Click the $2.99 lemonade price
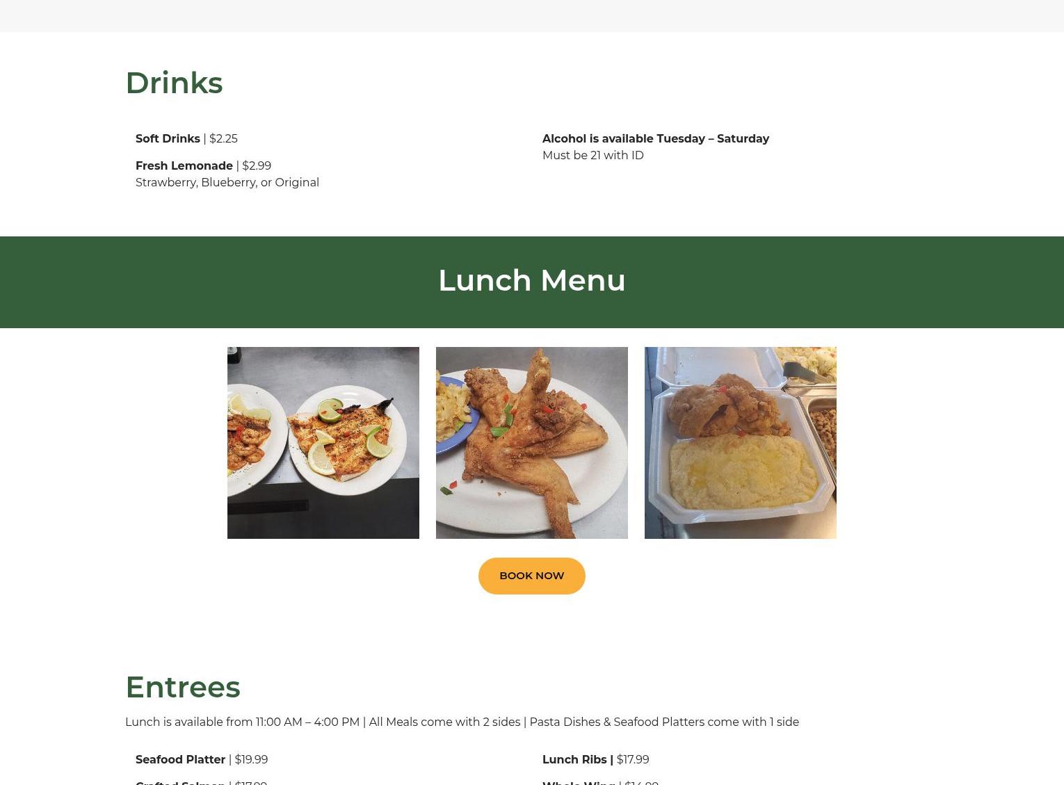The width and height of the screenshot is (1064, 785). pyautogui.click(x=257, y=165)
